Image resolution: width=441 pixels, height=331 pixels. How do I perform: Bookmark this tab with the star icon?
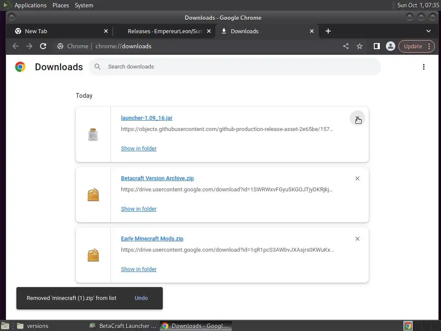pos(360,46)
